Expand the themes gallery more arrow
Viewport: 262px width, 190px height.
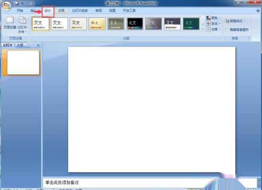tap(203, 29)
